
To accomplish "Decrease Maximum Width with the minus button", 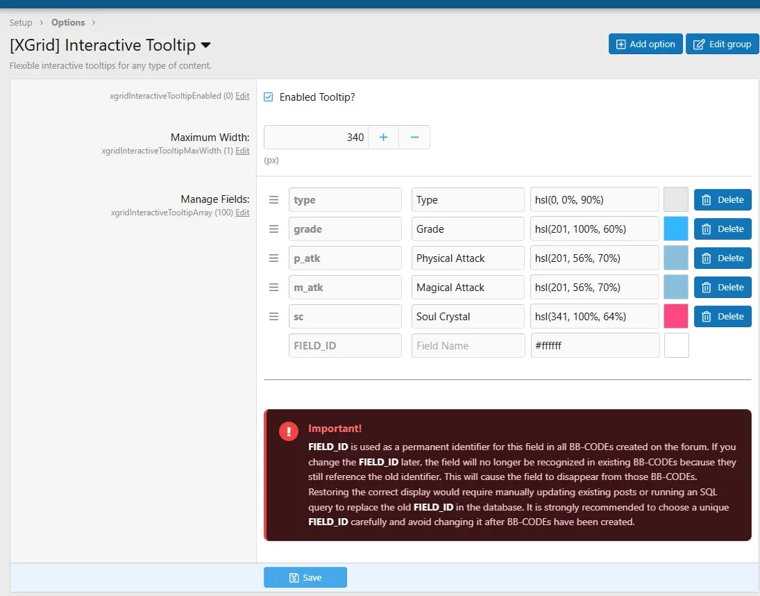I will pos(414,138).
